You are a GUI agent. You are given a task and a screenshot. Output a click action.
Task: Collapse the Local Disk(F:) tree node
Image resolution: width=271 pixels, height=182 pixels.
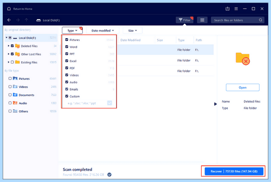coord(6,37)
